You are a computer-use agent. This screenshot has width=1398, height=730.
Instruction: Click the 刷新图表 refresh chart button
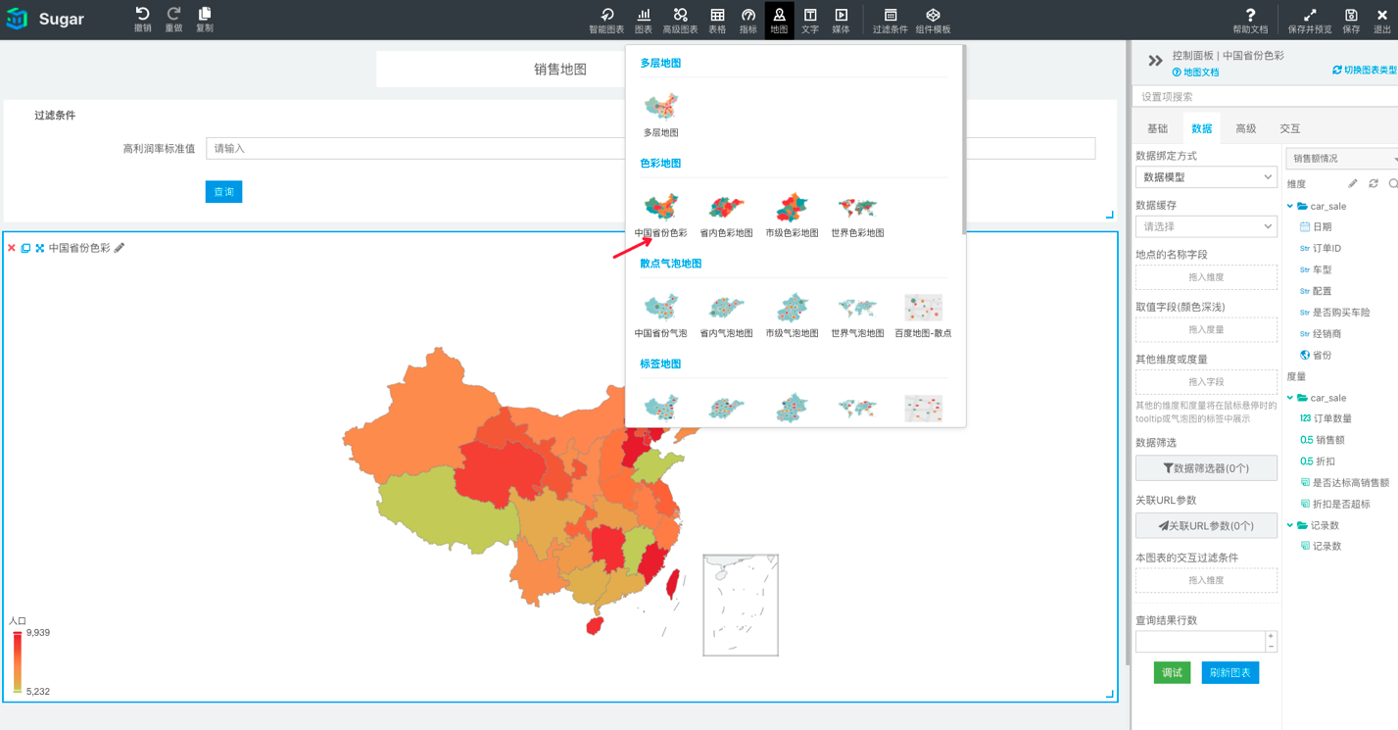[x=1229, y=672]
